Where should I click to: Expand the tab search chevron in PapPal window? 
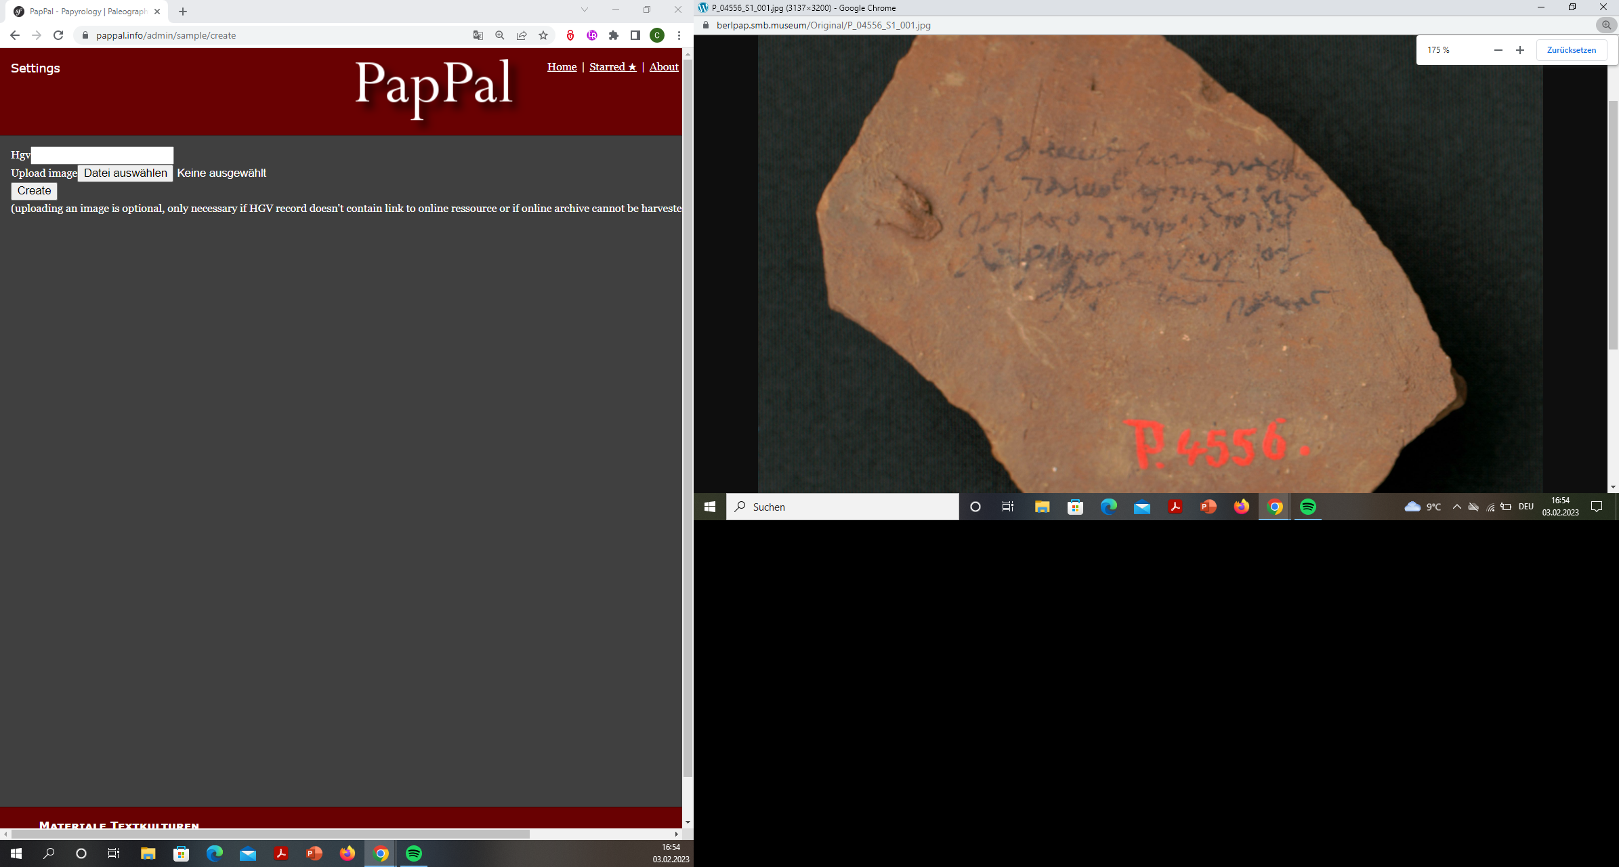(585, 9)
